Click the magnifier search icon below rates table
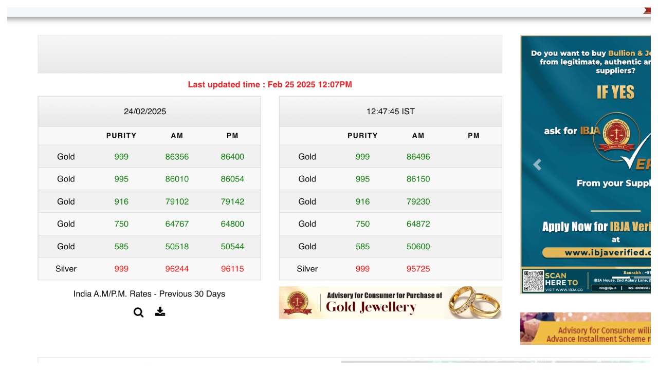The height and width of the screenshot is (370, 658). [x=138, y=312]
